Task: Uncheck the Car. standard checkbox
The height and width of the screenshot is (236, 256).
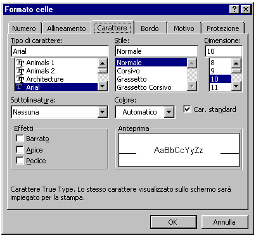Action: point(187,109)
